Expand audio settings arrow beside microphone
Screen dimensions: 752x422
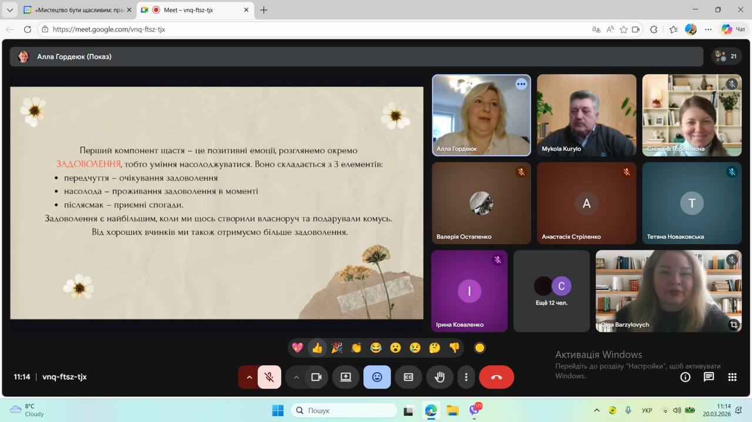[249, 377]
